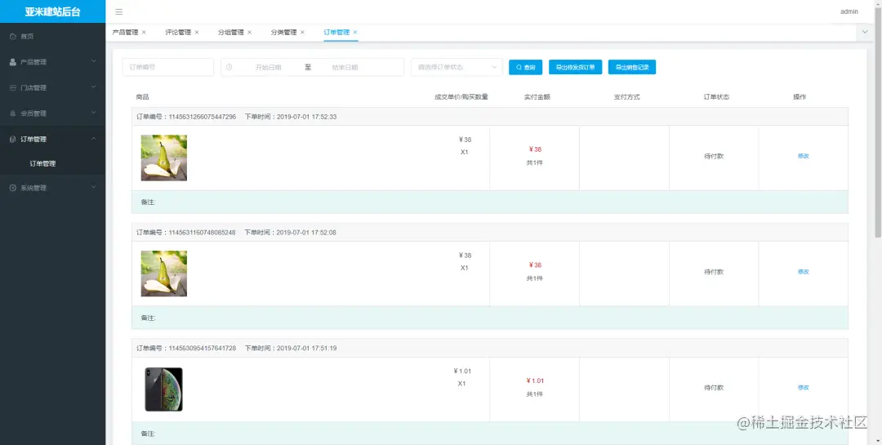Click the 结束日期 end date field
Viewport: 882px width, 445px height.
[x=345, y=67]
